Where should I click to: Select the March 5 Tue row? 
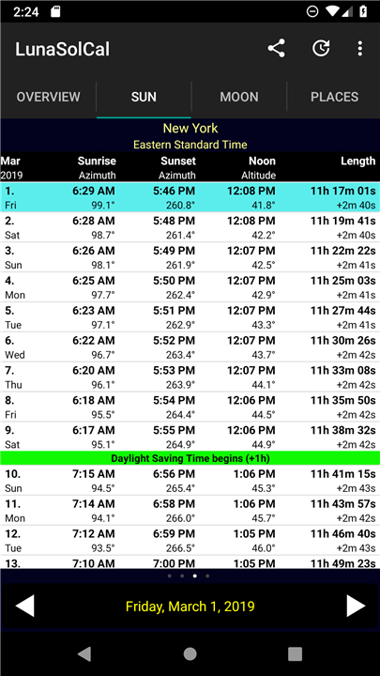pos(190,317)
